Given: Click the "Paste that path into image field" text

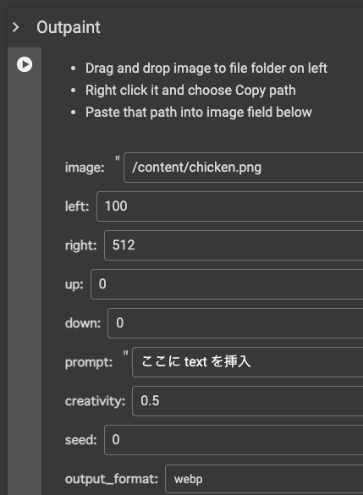Looking at the screenshot, I should click(x=199, y=113).
